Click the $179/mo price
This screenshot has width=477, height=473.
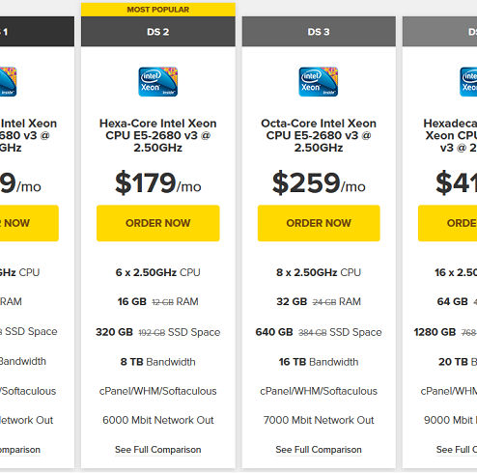tap(158, 182)
